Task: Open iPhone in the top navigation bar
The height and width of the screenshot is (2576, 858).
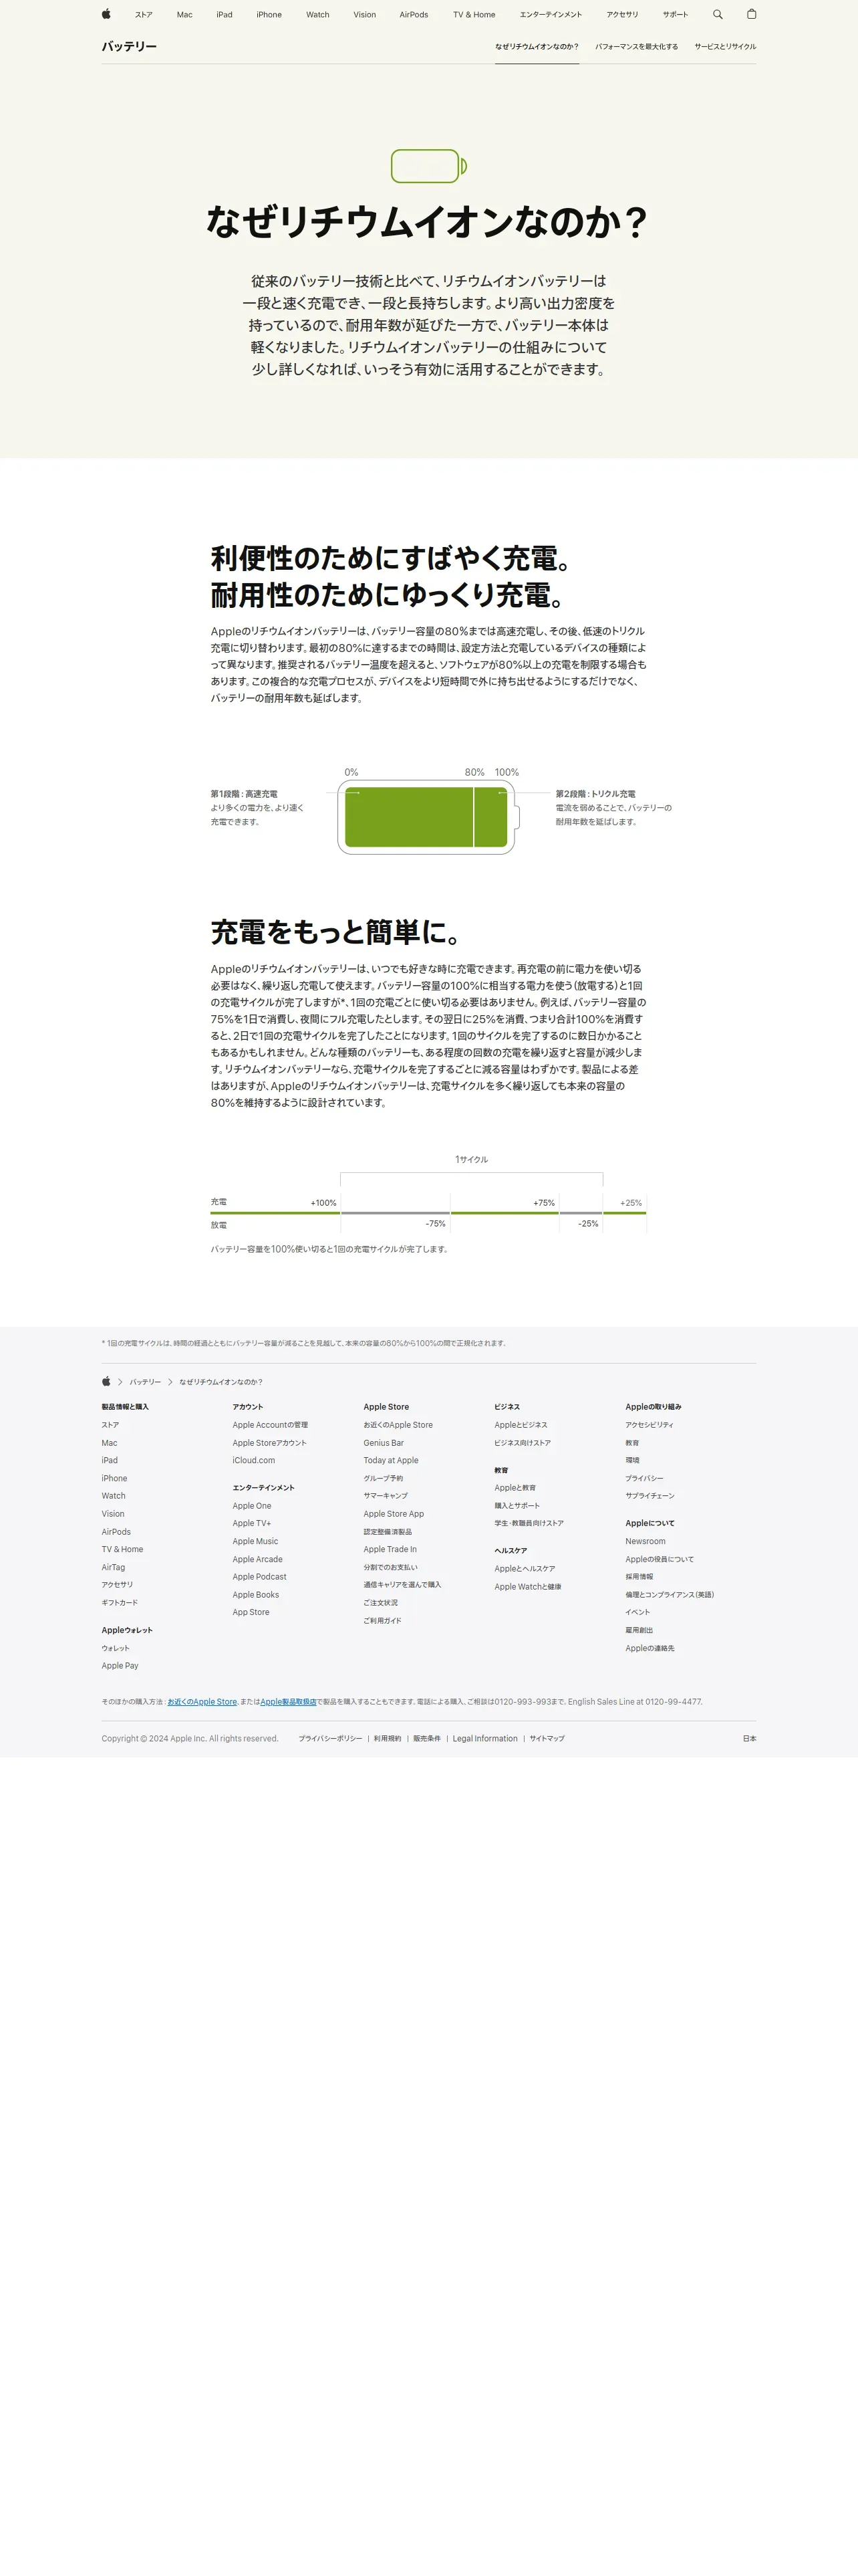Action: coord(269,15)
